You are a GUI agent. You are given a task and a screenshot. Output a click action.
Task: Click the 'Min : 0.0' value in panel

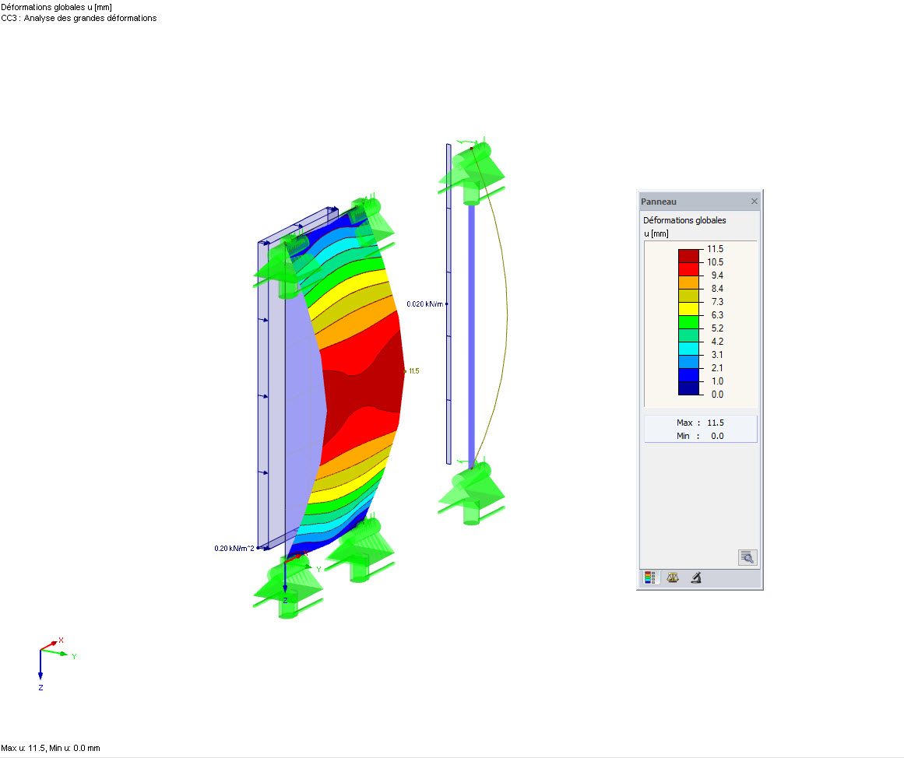point(700,436)
